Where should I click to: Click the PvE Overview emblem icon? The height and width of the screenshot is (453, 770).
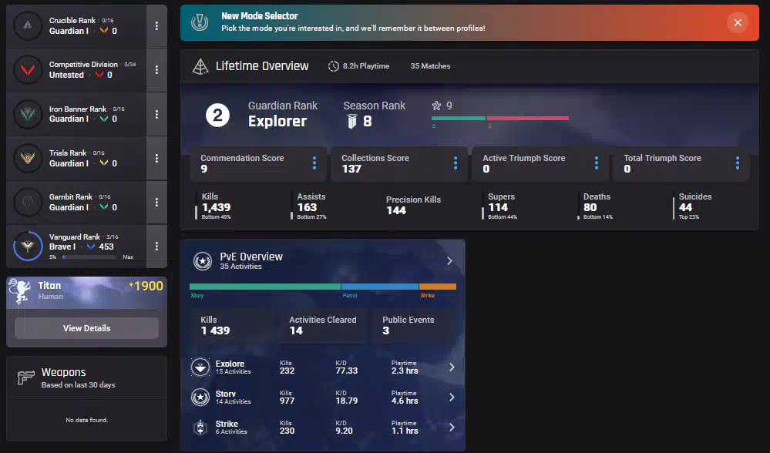[202, 261]
